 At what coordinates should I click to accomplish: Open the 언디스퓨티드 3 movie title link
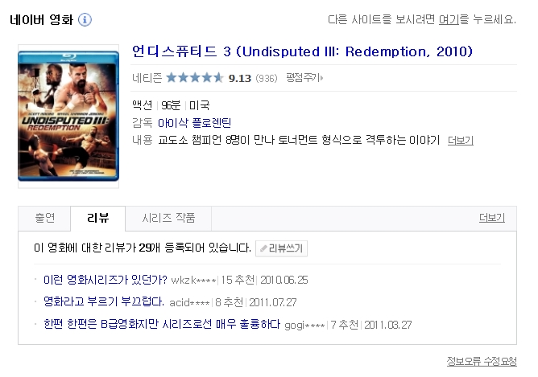(x=302, y=51)
